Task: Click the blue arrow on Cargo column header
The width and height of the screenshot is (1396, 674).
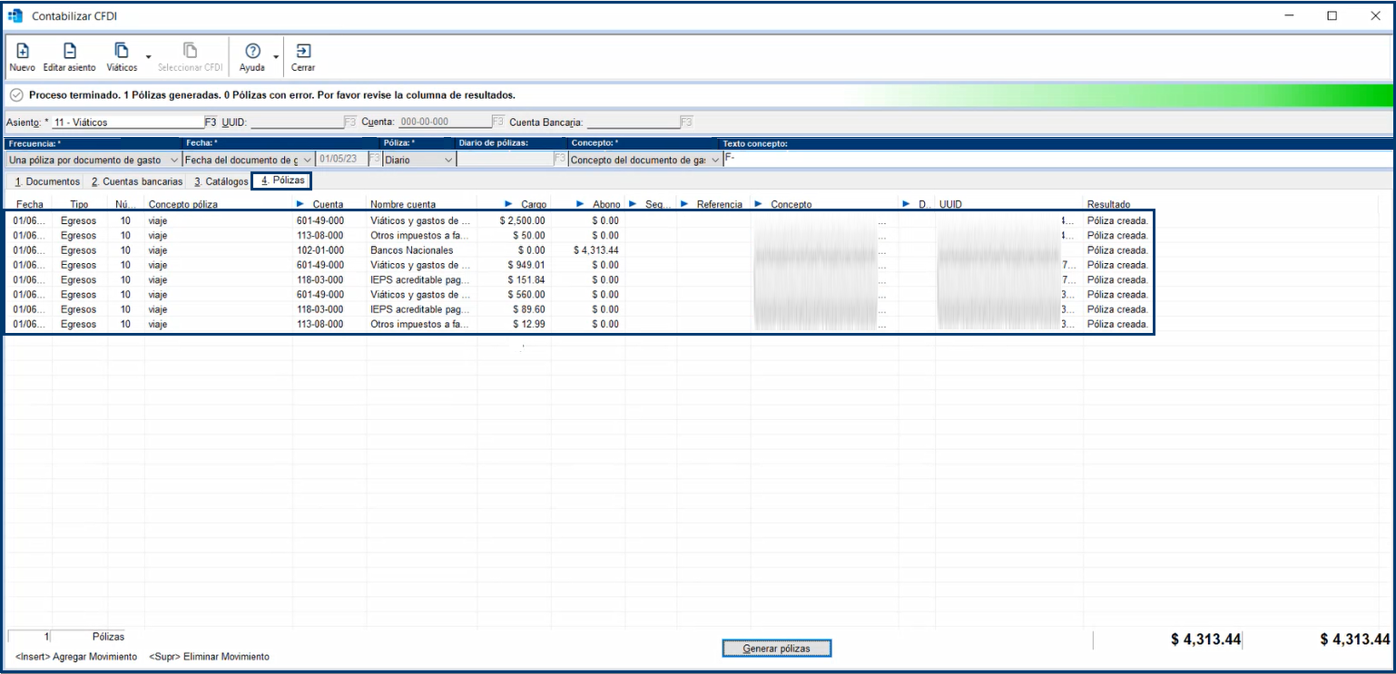Action: (x=508, y=204)
